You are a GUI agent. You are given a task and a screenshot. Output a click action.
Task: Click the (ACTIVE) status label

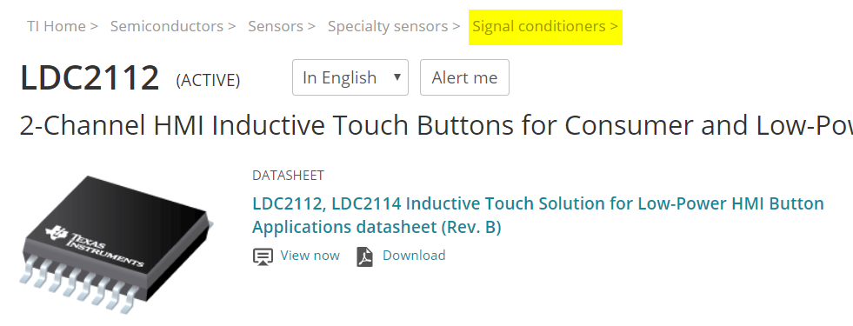[x=208, y=80]
